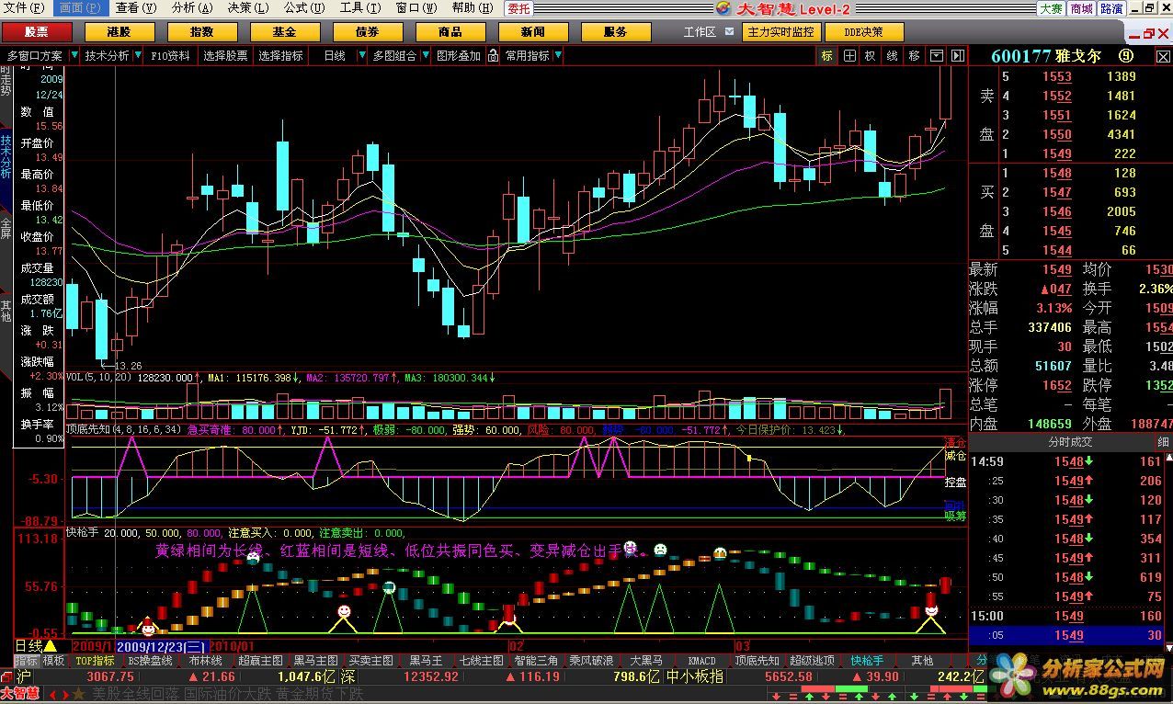
Task: Switch to the 股票 stocks tab
Action: coord(36,32)
